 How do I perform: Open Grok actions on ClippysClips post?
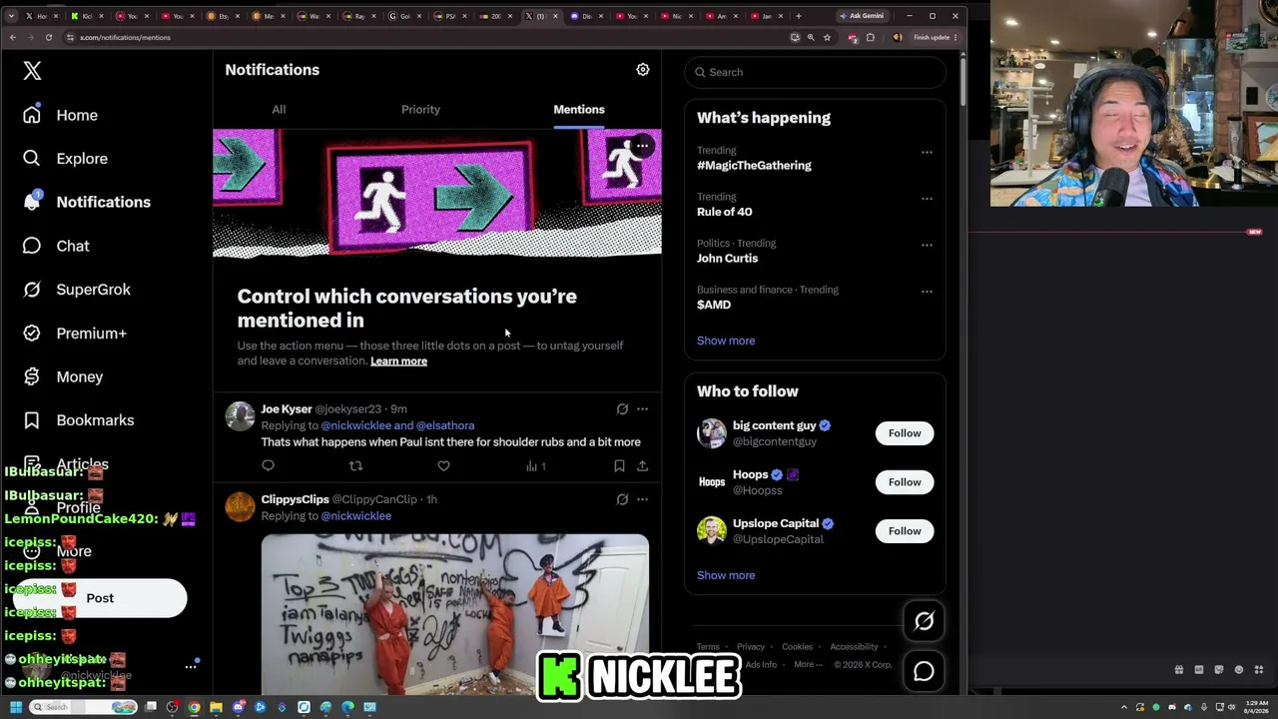(622, 499)
